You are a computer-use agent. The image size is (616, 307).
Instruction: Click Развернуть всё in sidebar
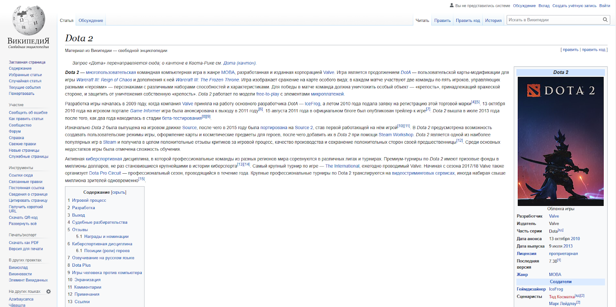[x=23, y=224]
